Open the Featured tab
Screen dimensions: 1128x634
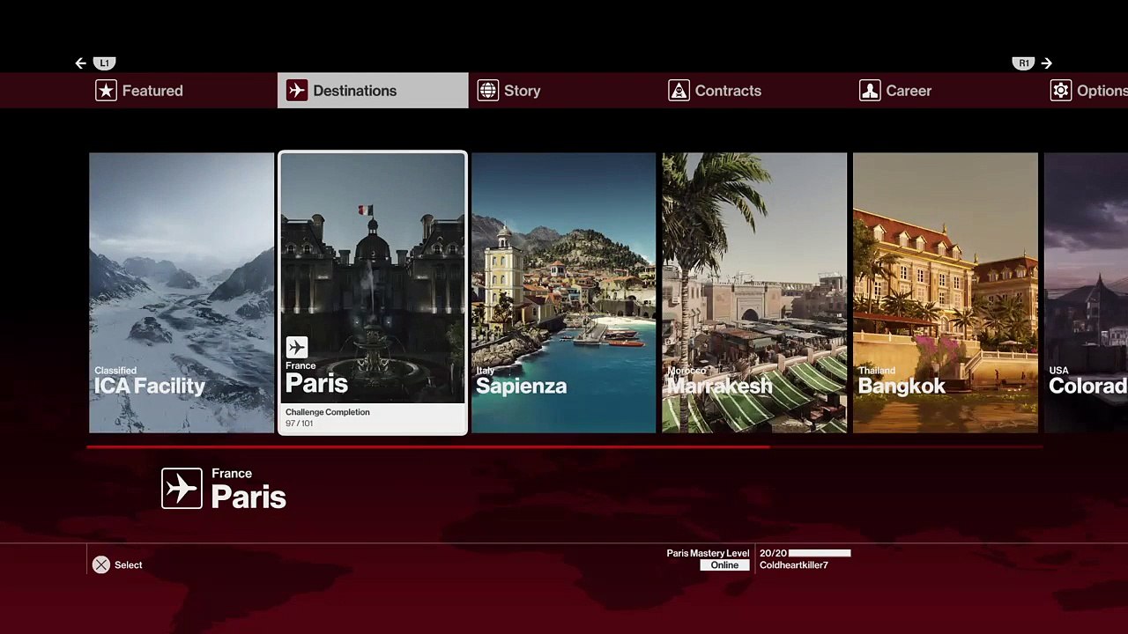[x=182, y=91]
